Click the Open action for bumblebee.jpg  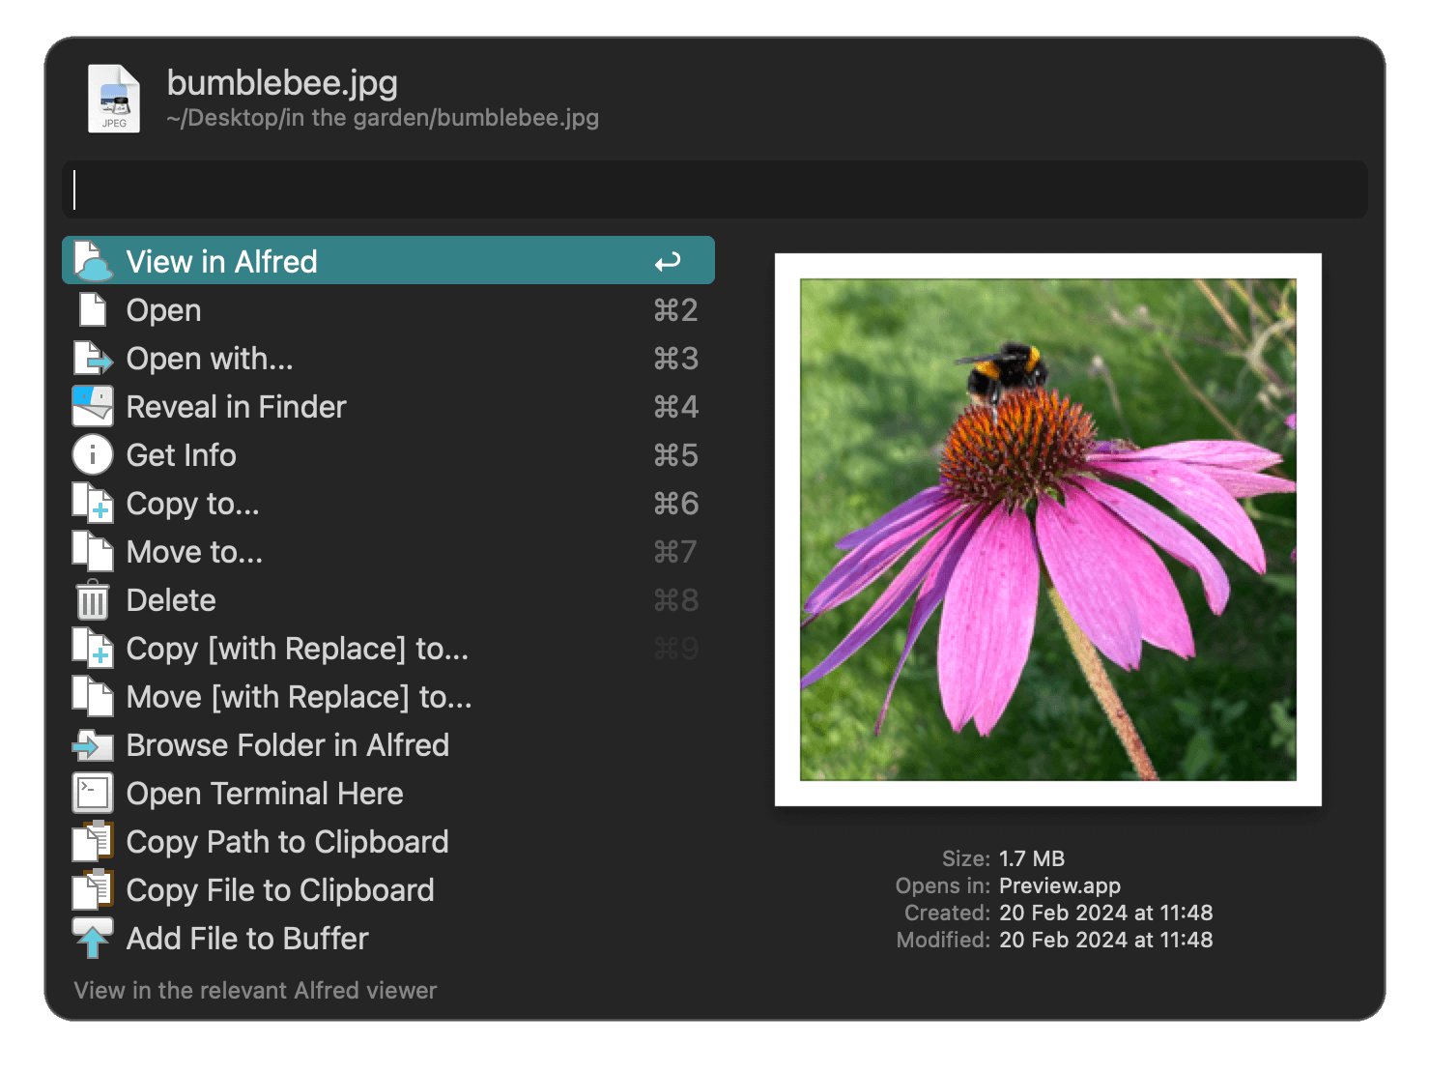(x=162, y=309)
